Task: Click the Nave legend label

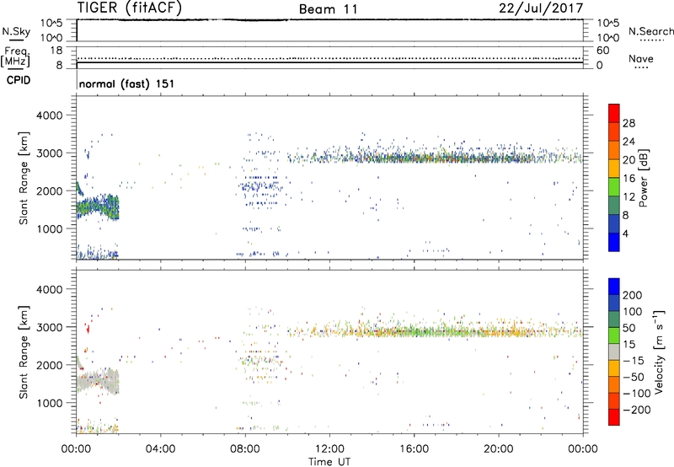Action: click(641, 59)
